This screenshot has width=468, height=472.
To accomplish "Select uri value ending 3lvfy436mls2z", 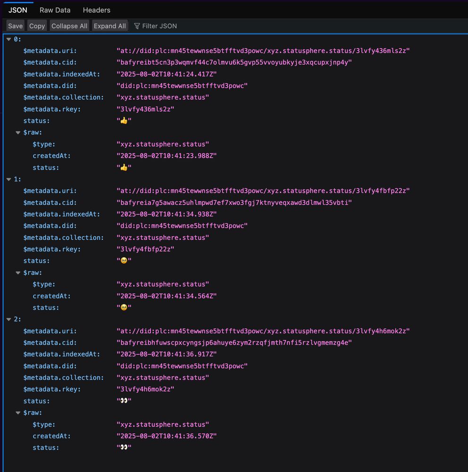I will point(263,51).
